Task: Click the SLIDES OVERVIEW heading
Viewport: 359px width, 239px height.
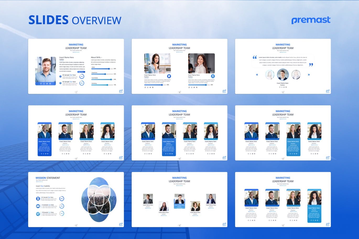Action: [x=75, y=20]
